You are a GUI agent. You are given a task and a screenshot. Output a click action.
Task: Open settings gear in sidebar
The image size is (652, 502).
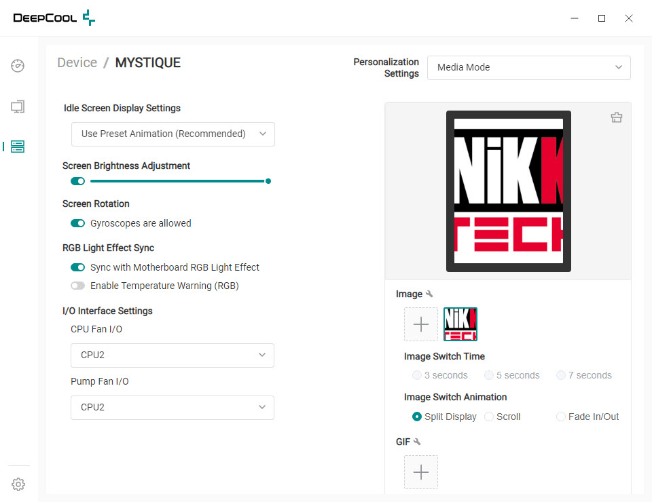[x=18, y=484]
